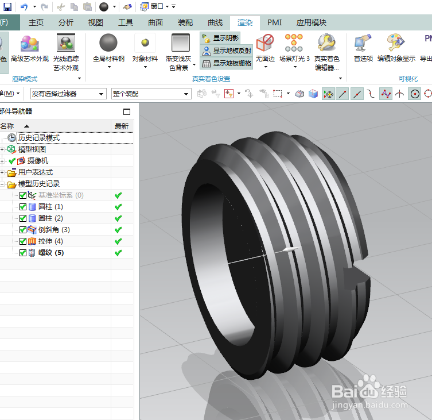Open the 装配 tab

(185, 22)
